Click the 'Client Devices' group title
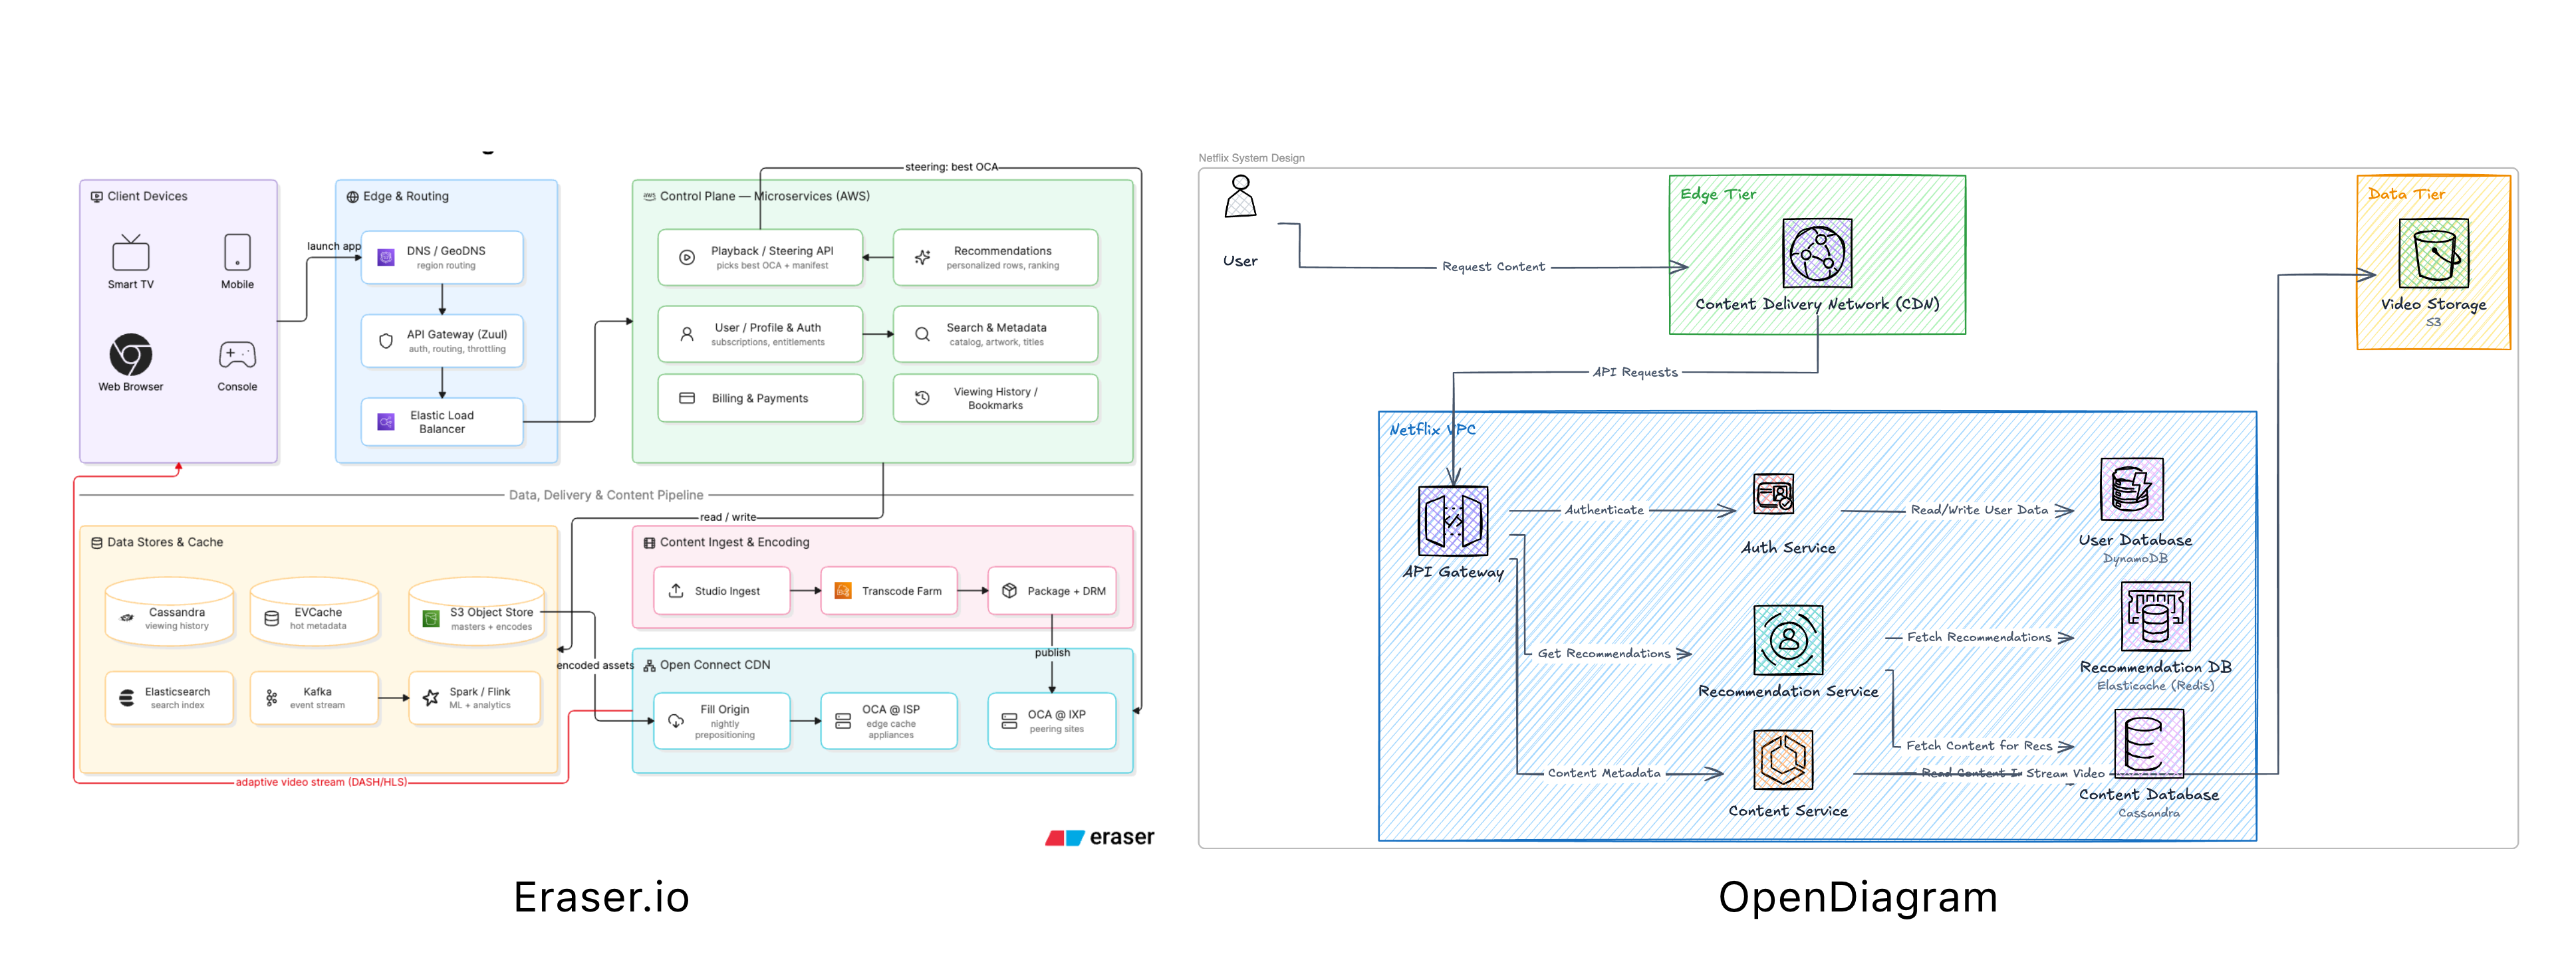Screen dimensions: 2576x954 click(x=147, y=196)
